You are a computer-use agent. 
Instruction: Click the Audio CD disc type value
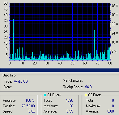point(21,81)
